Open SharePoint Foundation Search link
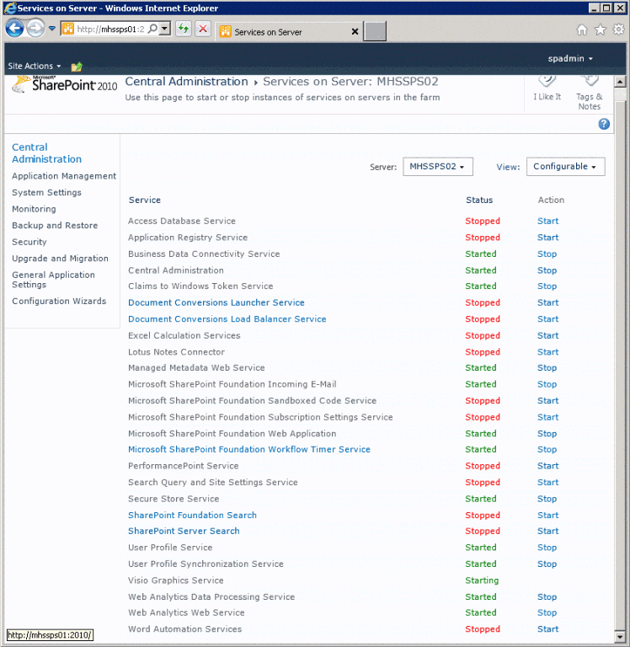Viewport: 630px width, 647px height. 192,516
